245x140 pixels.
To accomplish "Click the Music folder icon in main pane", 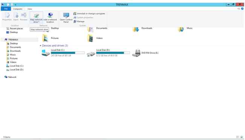I will click(181, 29).
